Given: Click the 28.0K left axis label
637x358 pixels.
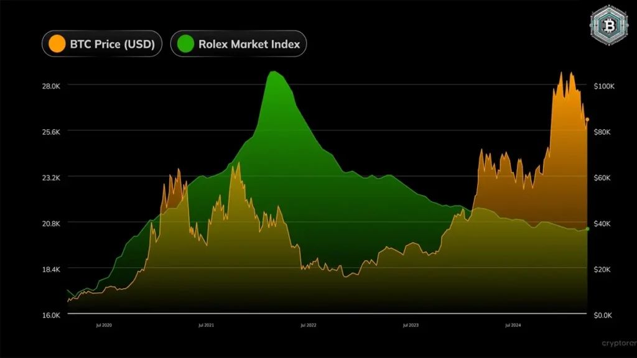Looking at the screenshot, I should point(51,86).
